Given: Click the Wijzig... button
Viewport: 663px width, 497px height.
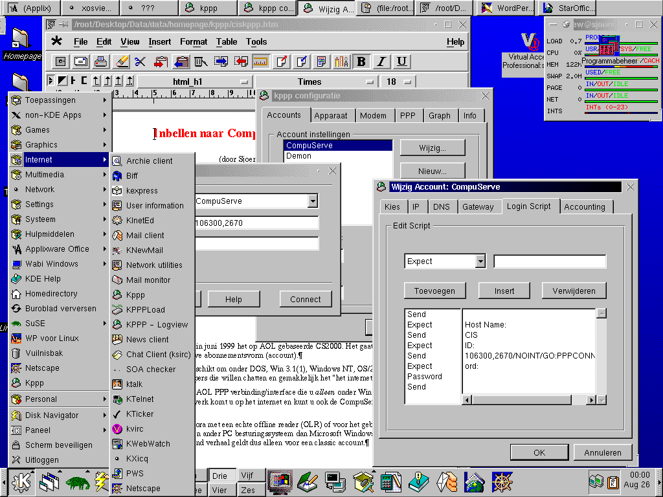Looking at the screenshot, I should (432, 148).
